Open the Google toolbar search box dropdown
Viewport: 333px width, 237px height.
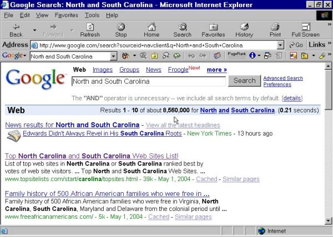tap(113, 56)
